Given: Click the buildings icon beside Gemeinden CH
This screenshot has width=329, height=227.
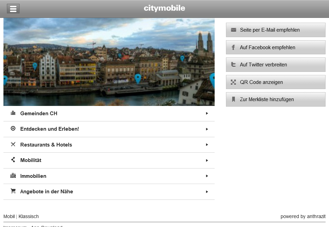Looking at the screenshot, I should 13,113.
